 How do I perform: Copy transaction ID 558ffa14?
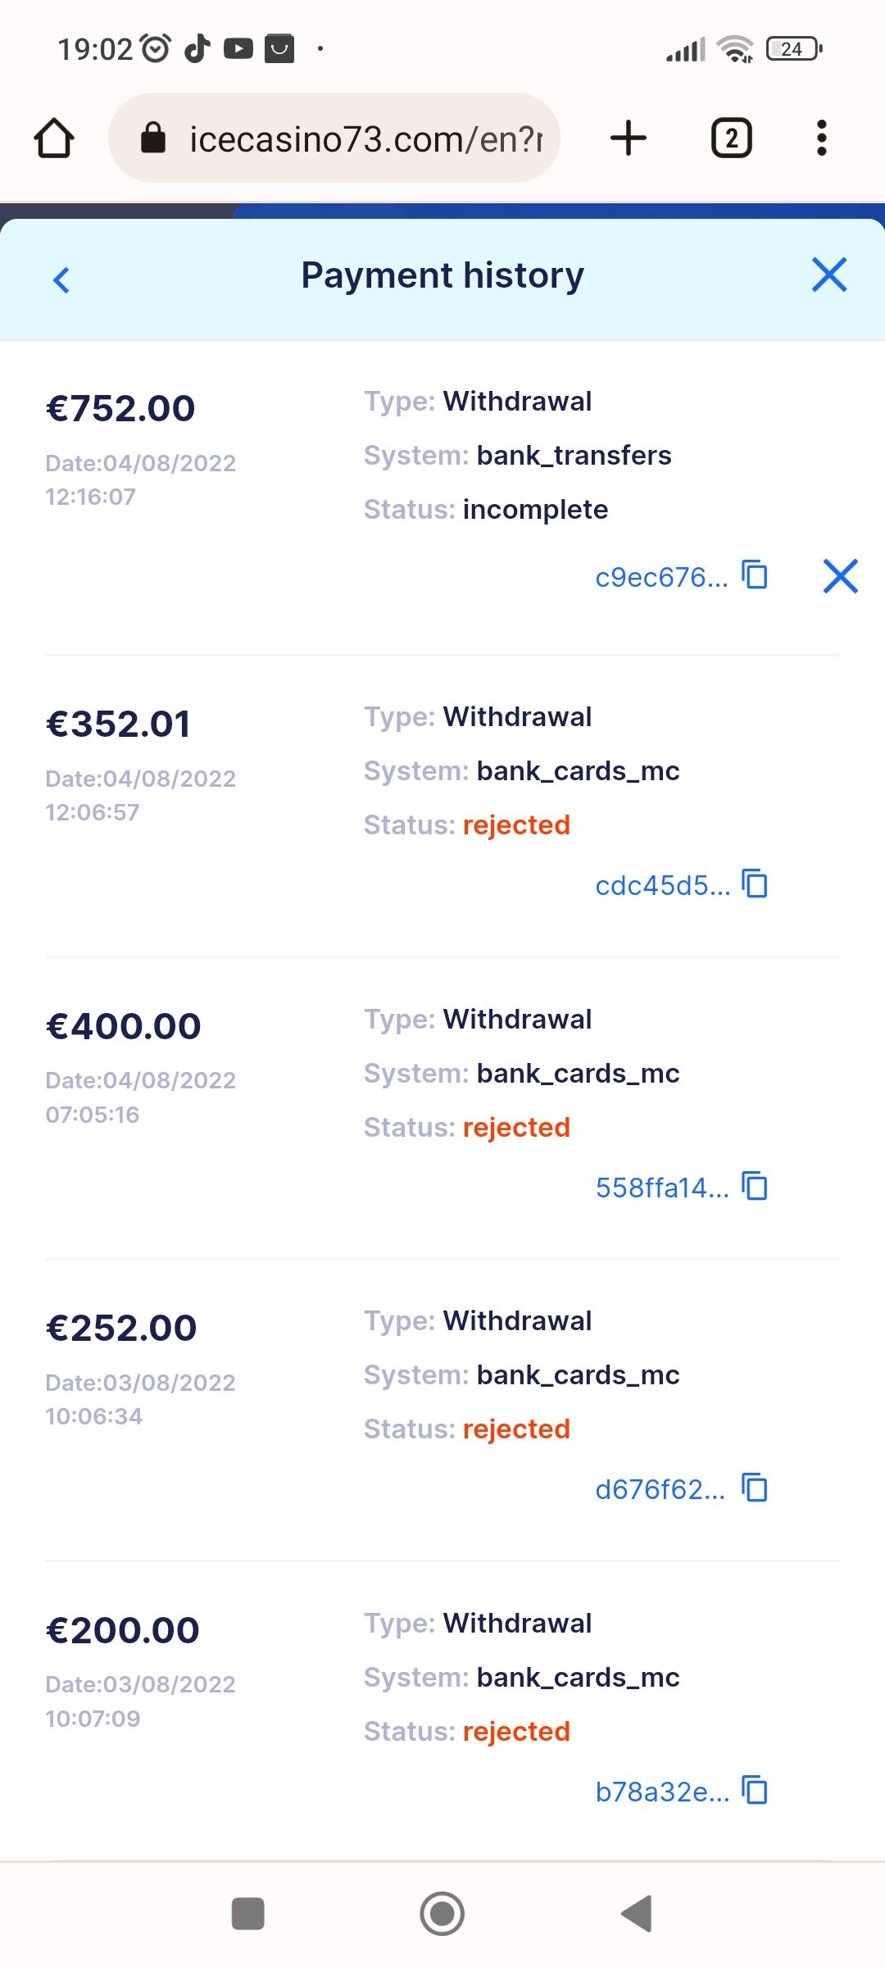coord(754,1186)
